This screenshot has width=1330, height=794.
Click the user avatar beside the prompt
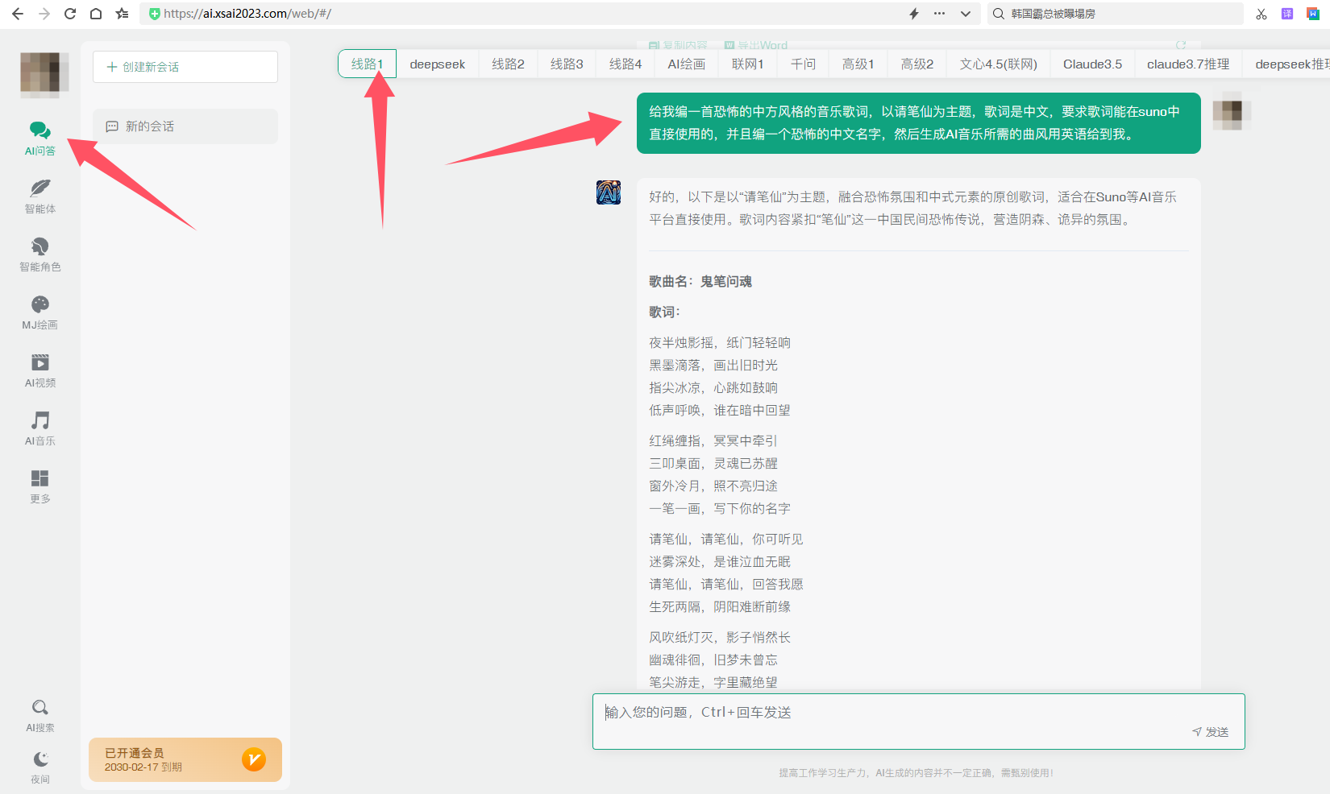click(x=1232, y=110)
